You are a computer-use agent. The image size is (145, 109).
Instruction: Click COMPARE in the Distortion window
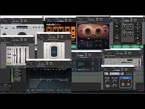point(127,21)
